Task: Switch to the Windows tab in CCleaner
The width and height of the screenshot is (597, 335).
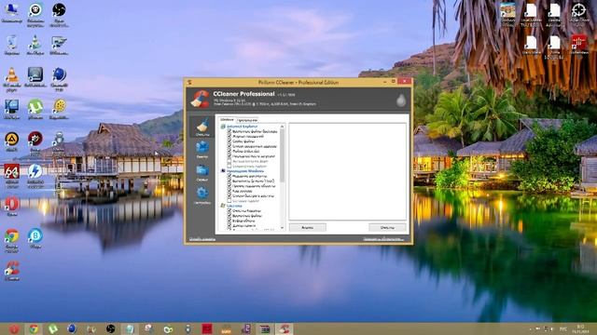Action: [x=227, y=120]
